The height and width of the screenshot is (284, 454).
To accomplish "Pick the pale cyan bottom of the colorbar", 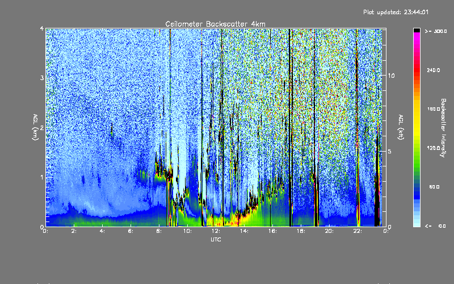I will tap(417, 224).
